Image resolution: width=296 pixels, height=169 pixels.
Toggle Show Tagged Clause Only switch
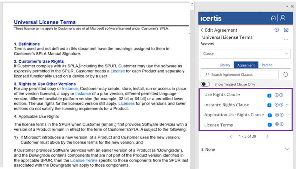pos(206,84)
